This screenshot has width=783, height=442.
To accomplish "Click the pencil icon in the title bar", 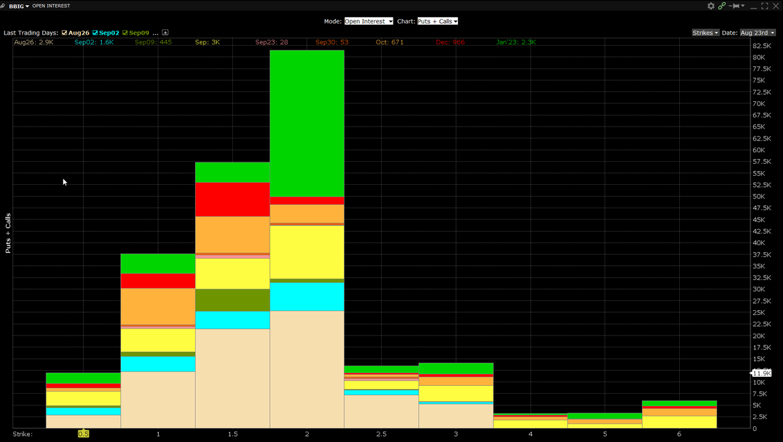I will coord(3,5).
